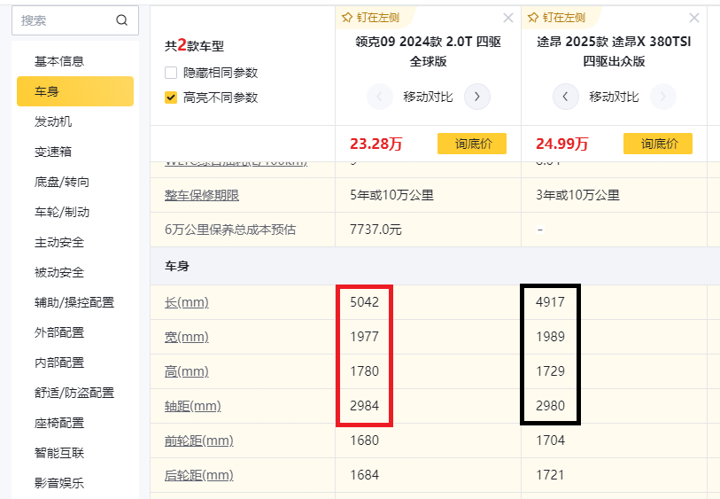Move 途昂 column left with arrow
Screen dimensions: 720x499
click(565, 97)
